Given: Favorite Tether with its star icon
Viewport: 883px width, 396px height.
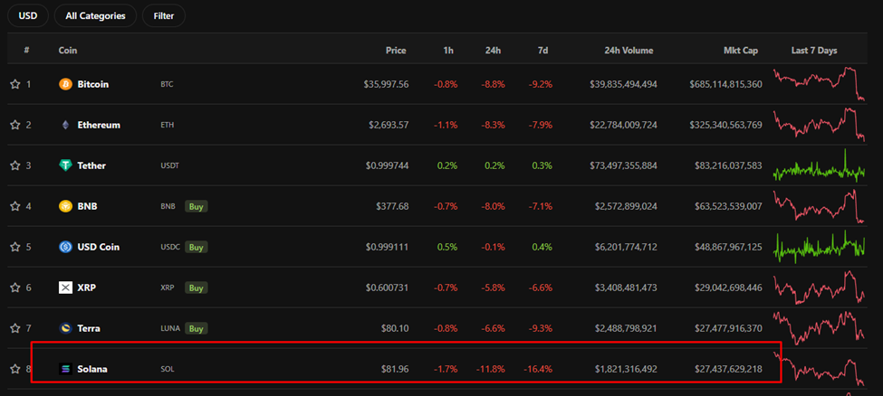Looking at the screenshot, I should (x=15, y=165).
